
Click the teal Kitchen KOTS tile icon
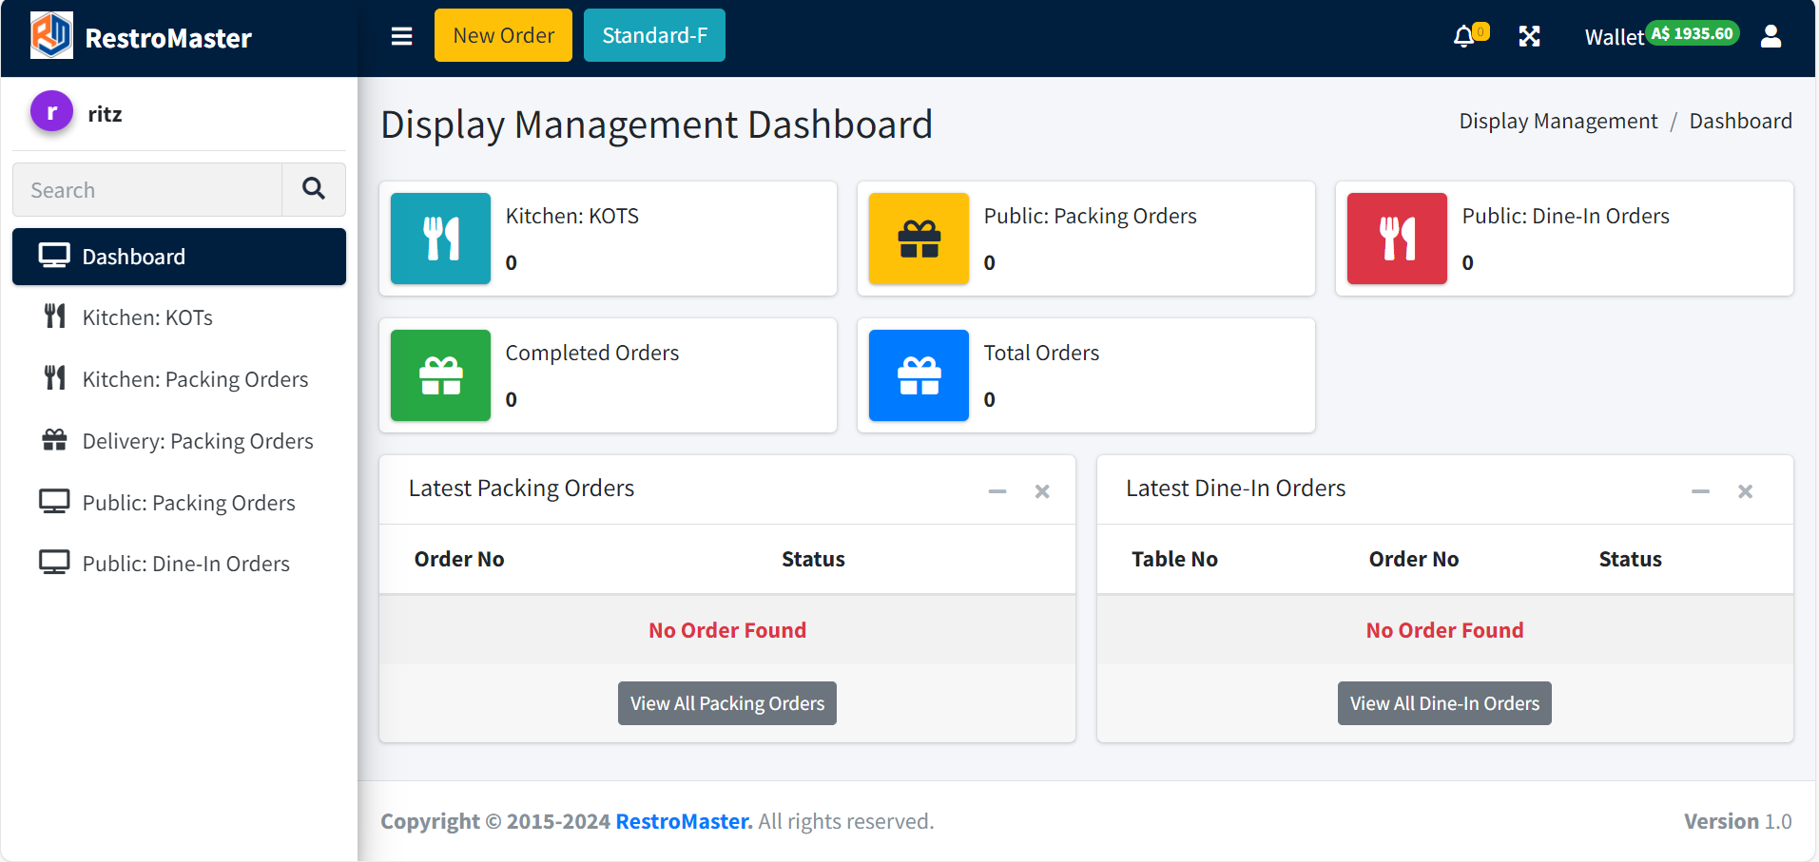440,239
